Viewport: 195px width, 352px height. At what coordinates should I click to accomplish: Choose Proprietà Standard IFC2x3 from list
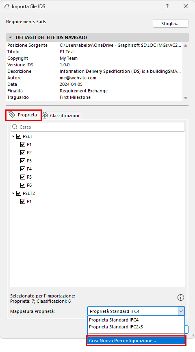(x=136, y=327)
